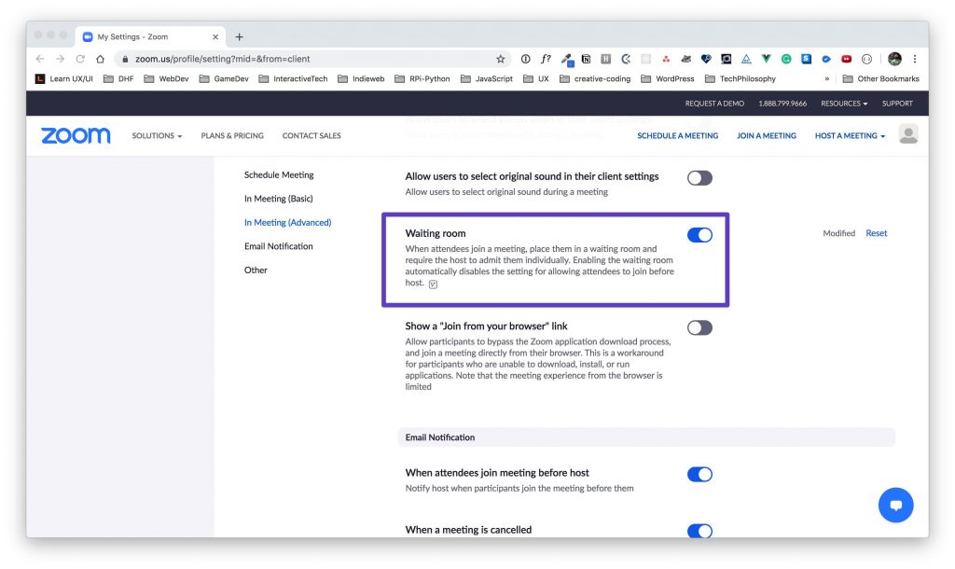Jump to the Other settings section

click(256, 270)
